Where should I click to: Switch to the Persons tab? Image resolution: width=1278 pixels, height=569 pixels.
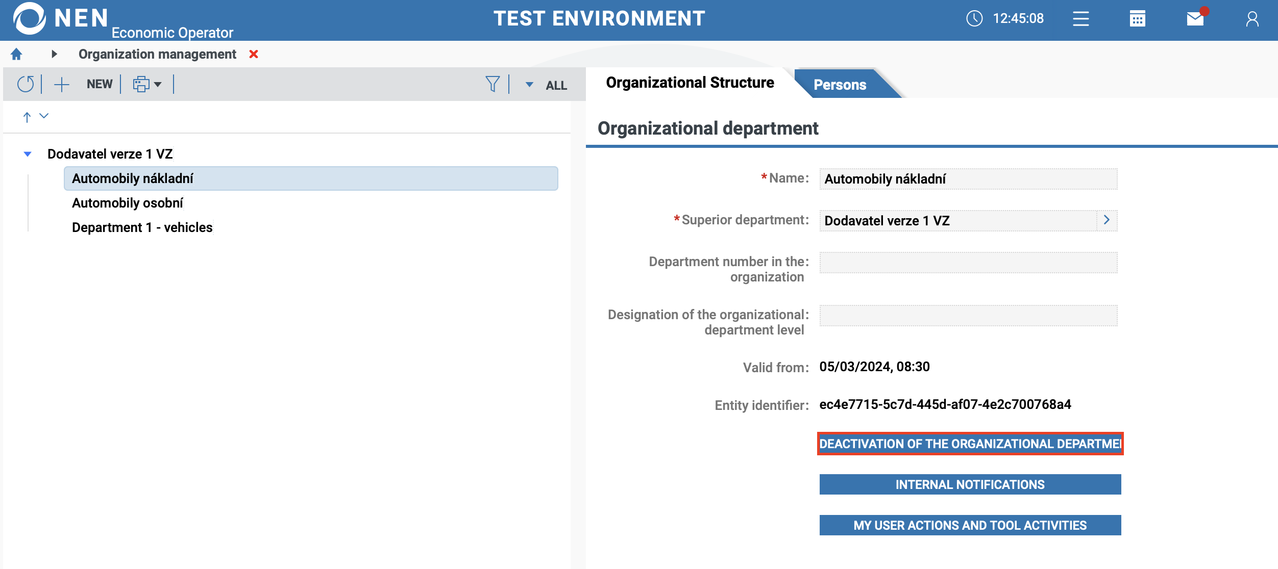tap(840, 85)
